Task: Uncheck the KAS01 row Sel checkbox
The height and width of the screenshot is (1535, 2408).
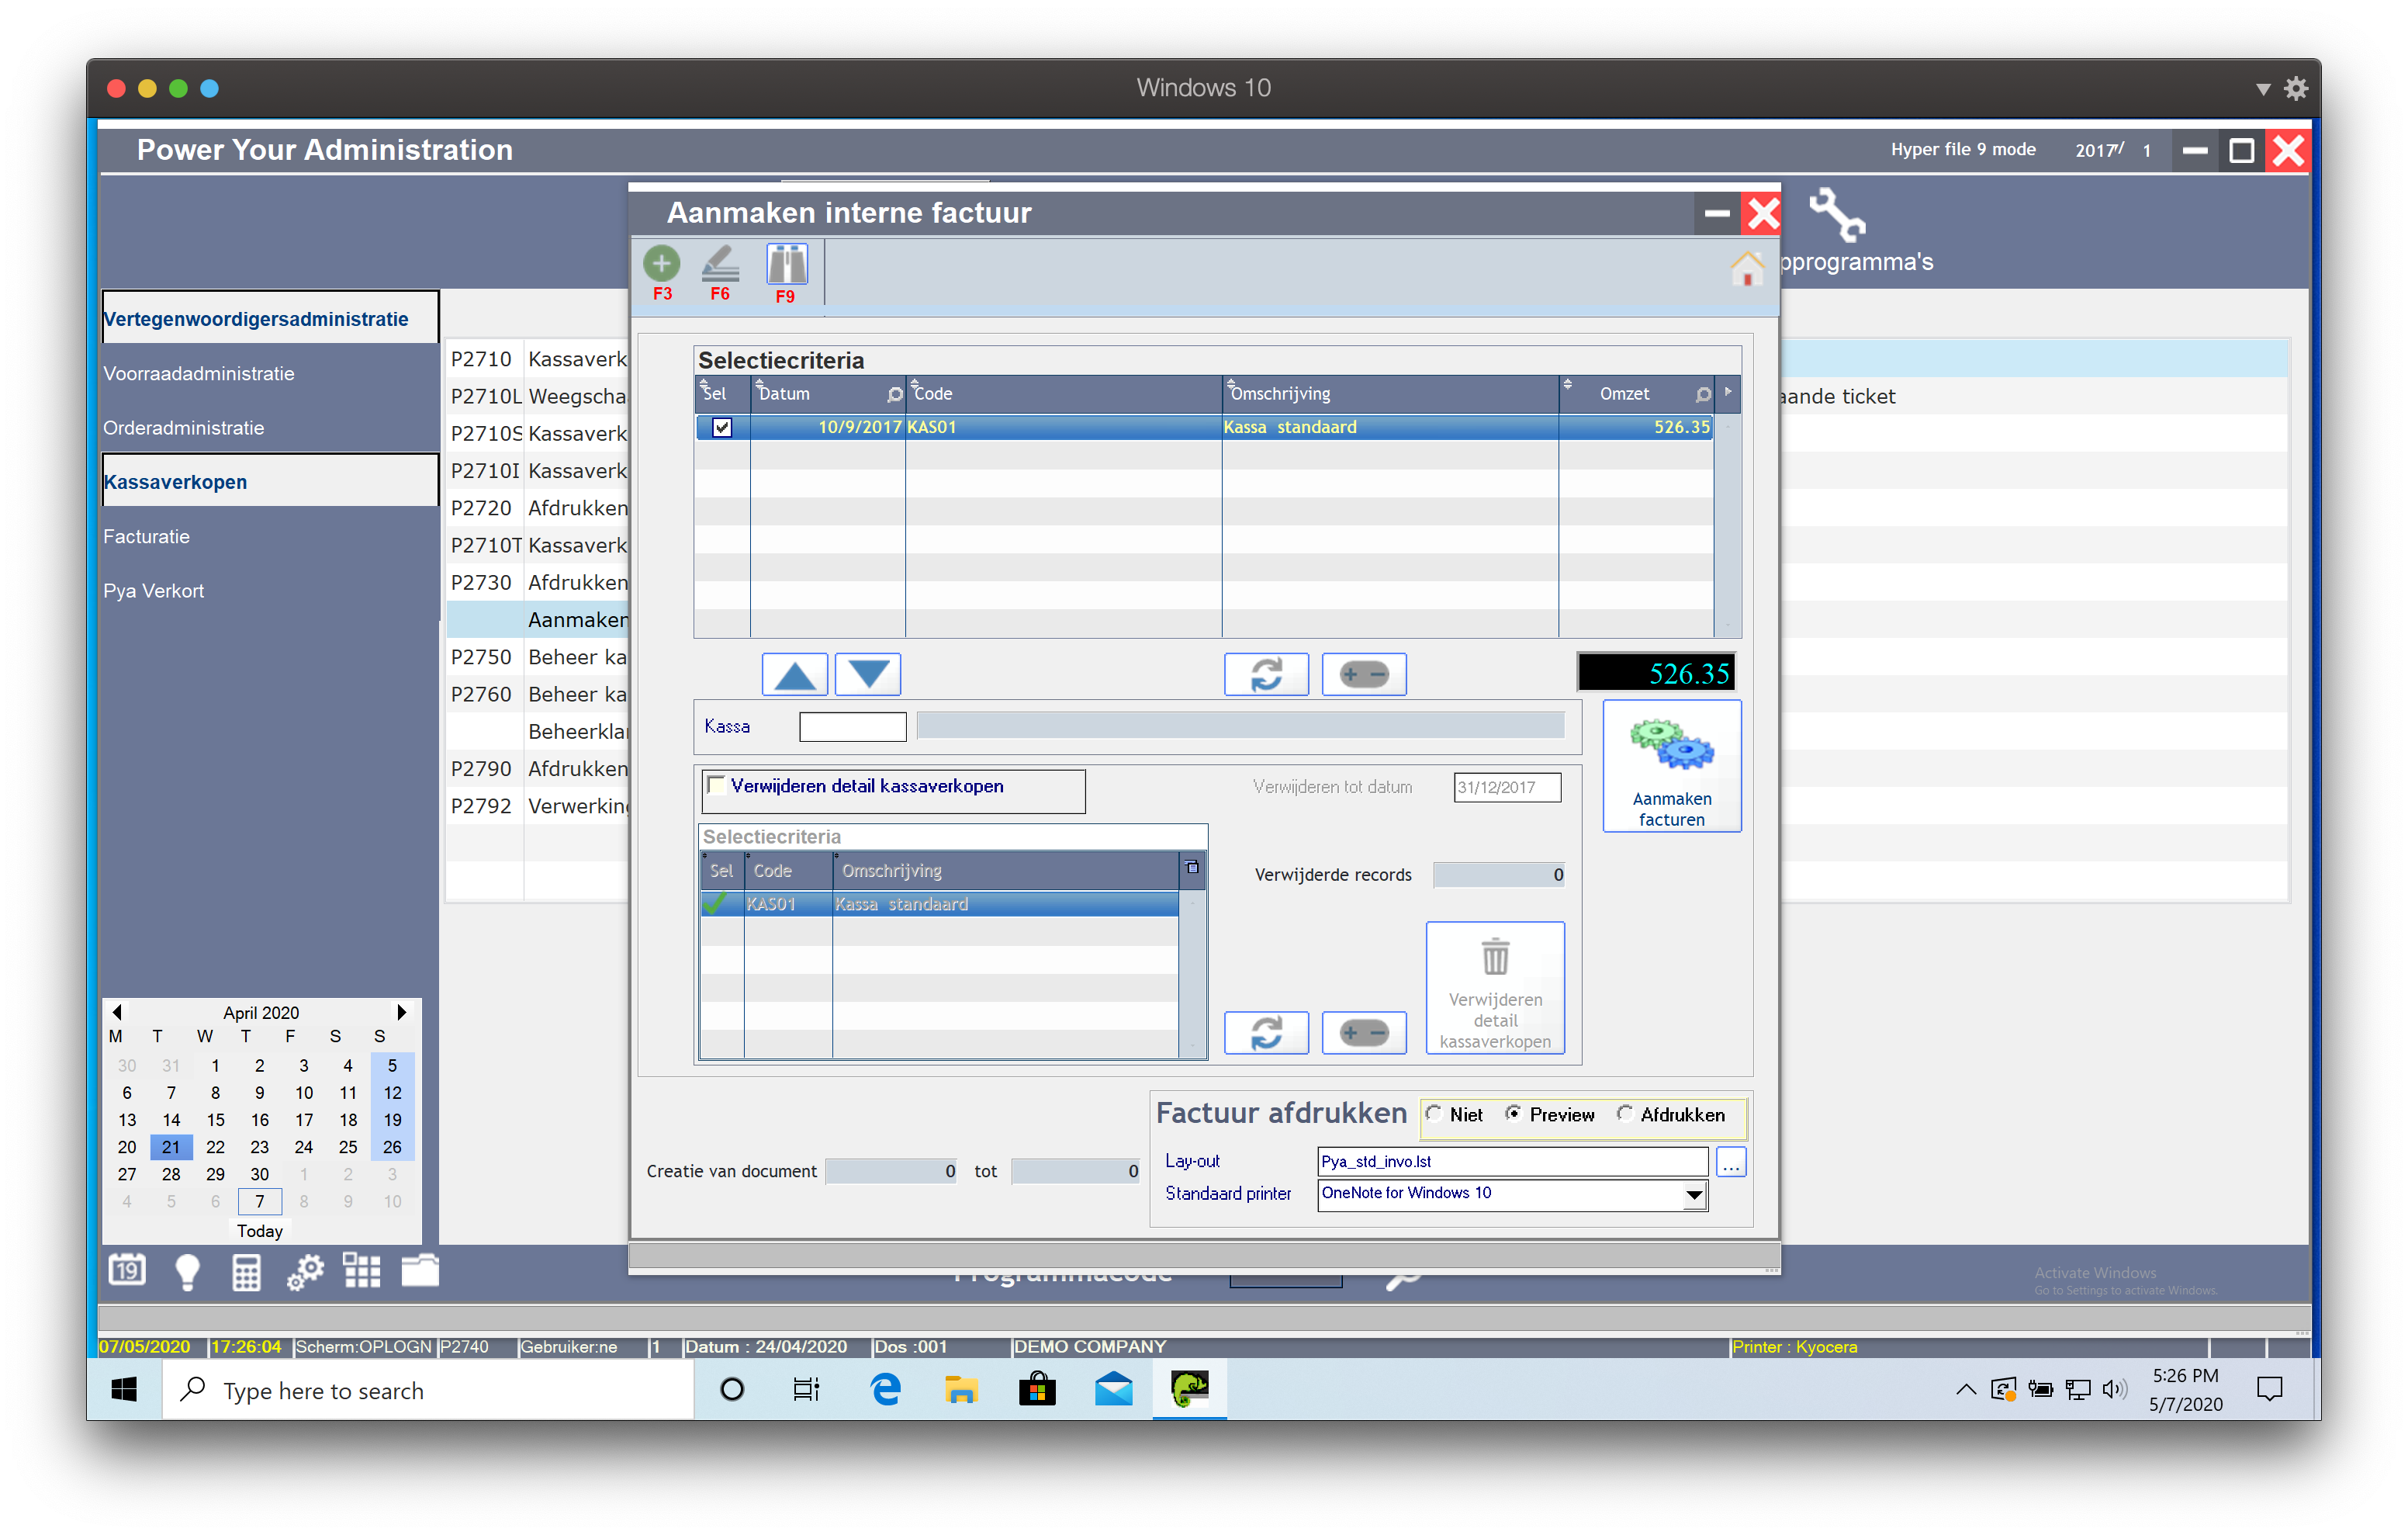Action: [x=721, y=428]
